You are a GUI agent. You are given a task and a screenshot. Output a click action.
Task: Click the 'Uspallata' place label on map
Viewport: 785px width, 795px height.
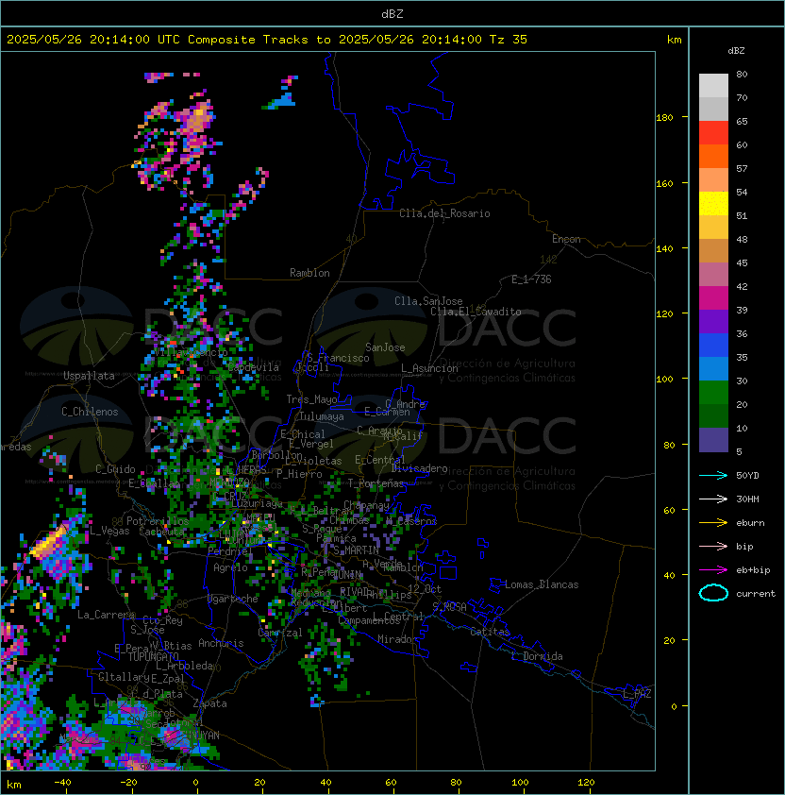point(89,376)
